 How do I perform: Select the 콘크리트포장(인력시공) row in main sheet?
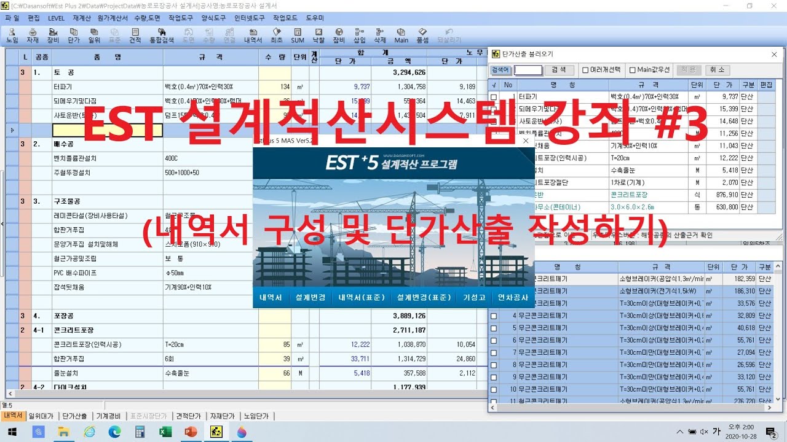tap(87, 344)
